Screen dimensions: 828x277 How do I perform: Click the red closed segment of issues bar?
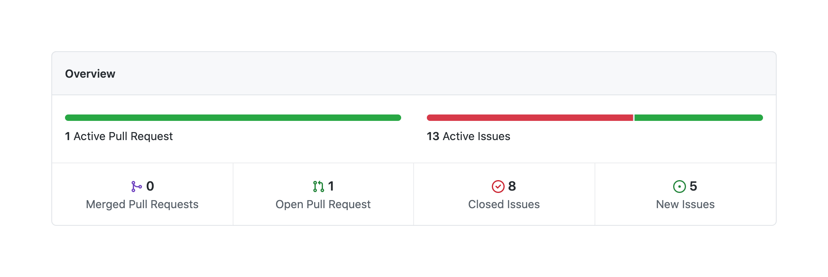click(x=530, y=118)
